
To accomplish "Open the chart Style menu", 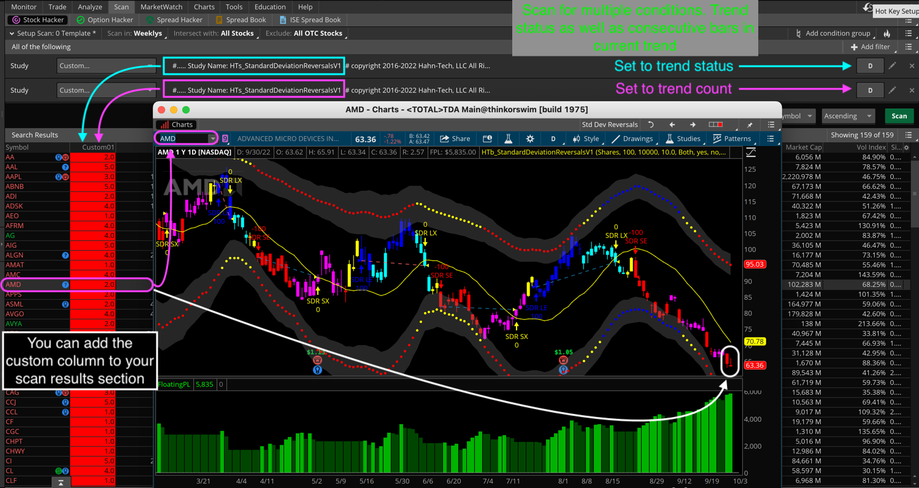I will point(586,139).
